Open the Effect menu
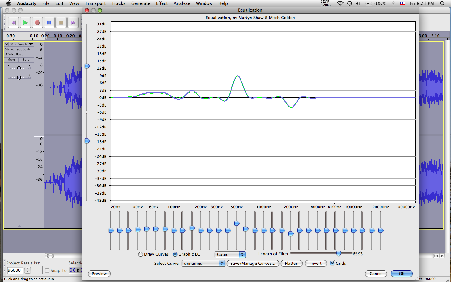Viewport: 451px width, 282px height. [162, 3]
